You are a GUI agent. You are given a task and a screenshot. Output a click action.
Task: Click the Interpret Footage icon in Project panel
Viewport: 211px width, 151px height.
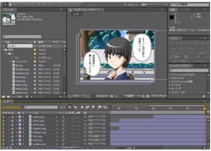4,96
